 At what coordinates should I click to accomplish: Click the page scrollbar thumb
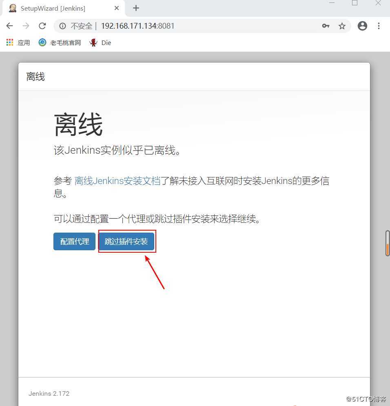click(x=388, y=243)
